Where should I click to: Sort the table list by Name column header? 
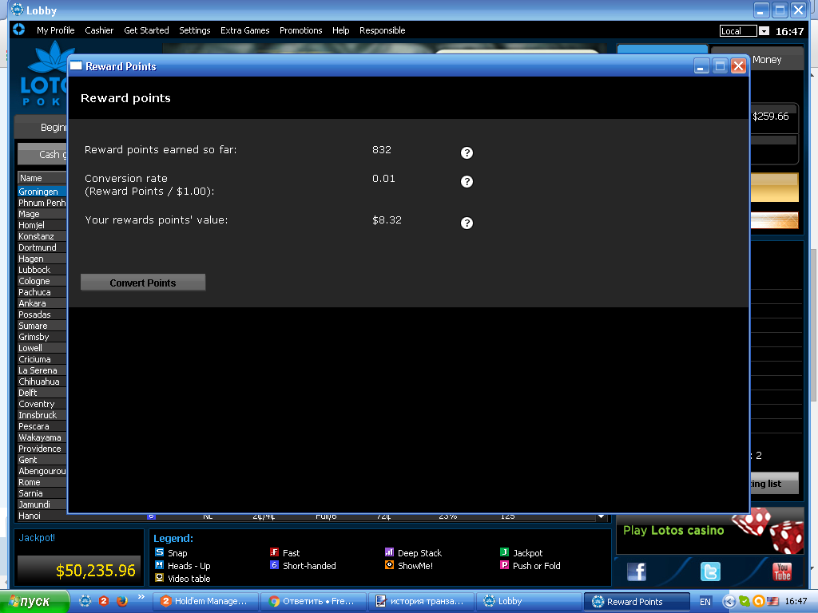(x=42, y=178)
